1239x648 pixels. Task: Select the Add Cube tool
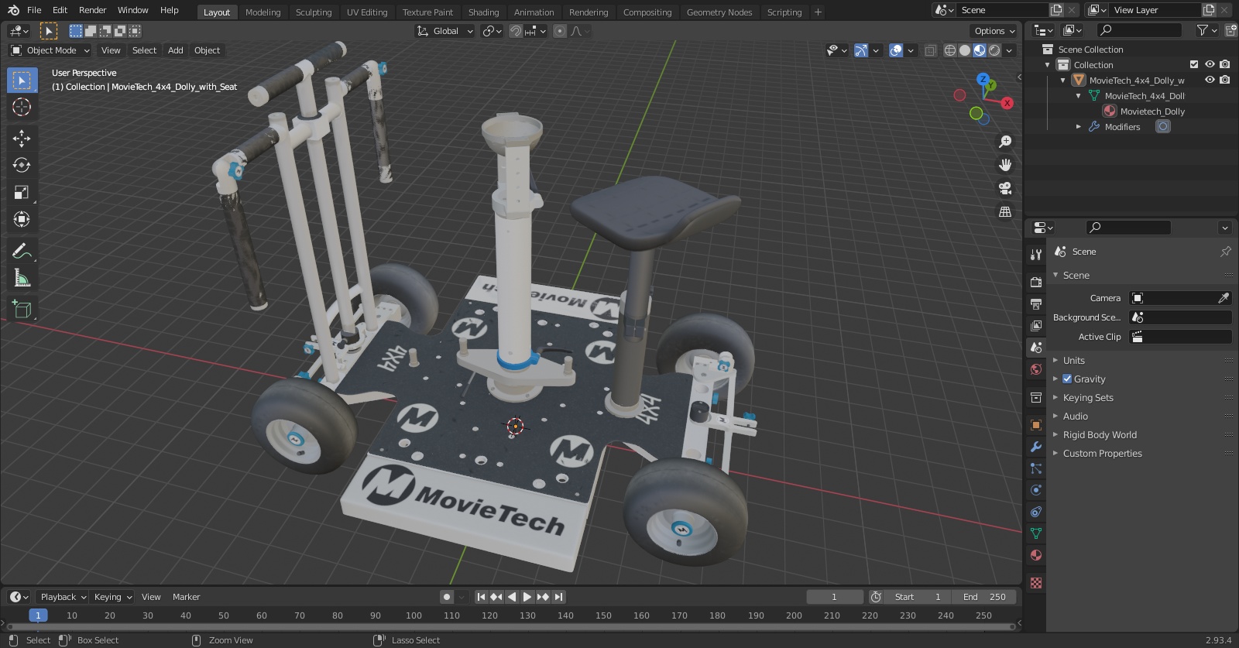click(x=22, y=310)
